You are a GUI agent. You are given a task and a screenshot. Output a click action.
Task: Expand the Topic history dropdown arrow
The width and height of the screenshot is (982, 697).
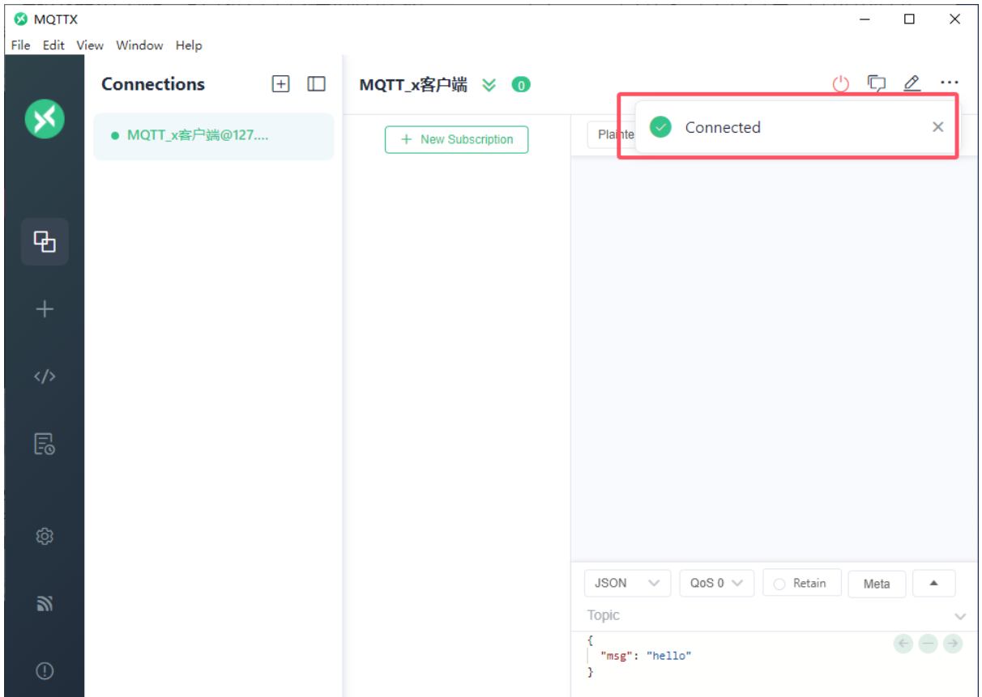coord(960,617)
